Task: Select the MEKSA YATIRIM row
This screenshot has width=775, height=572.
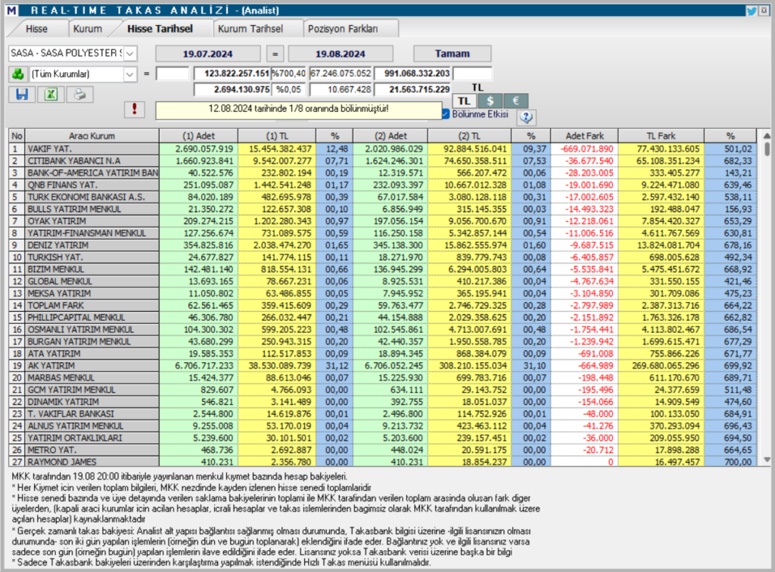Action: 383,294
